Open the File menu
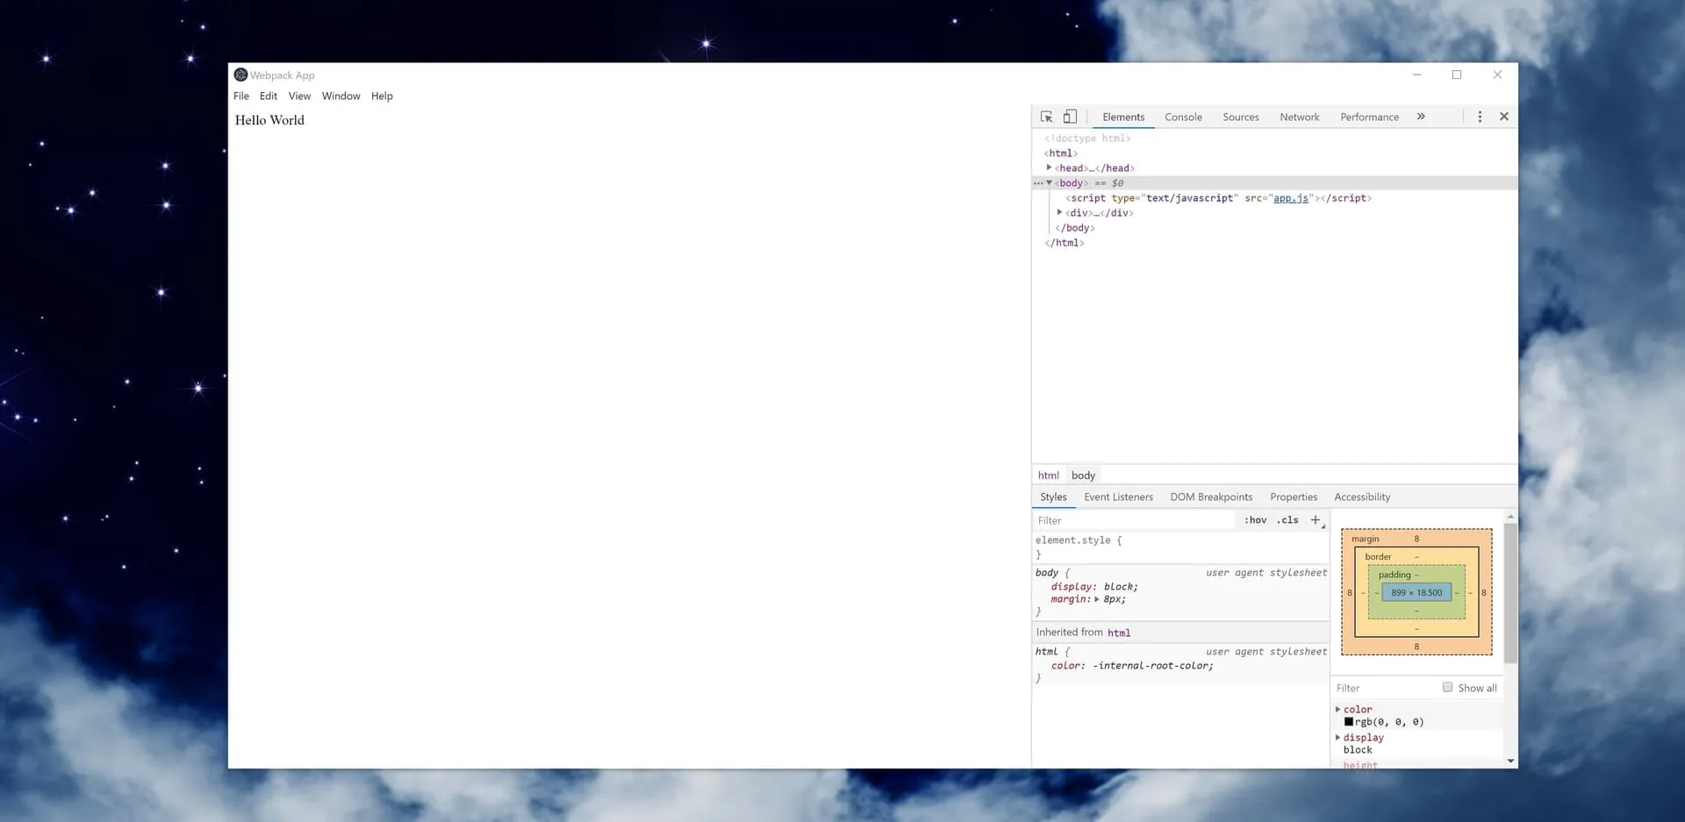1685x822 pixels. [241, 96]
